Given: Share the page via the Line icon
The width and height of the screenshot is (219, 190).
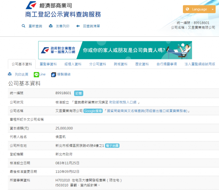Looking at the screenshot, I should coord(36,75).
